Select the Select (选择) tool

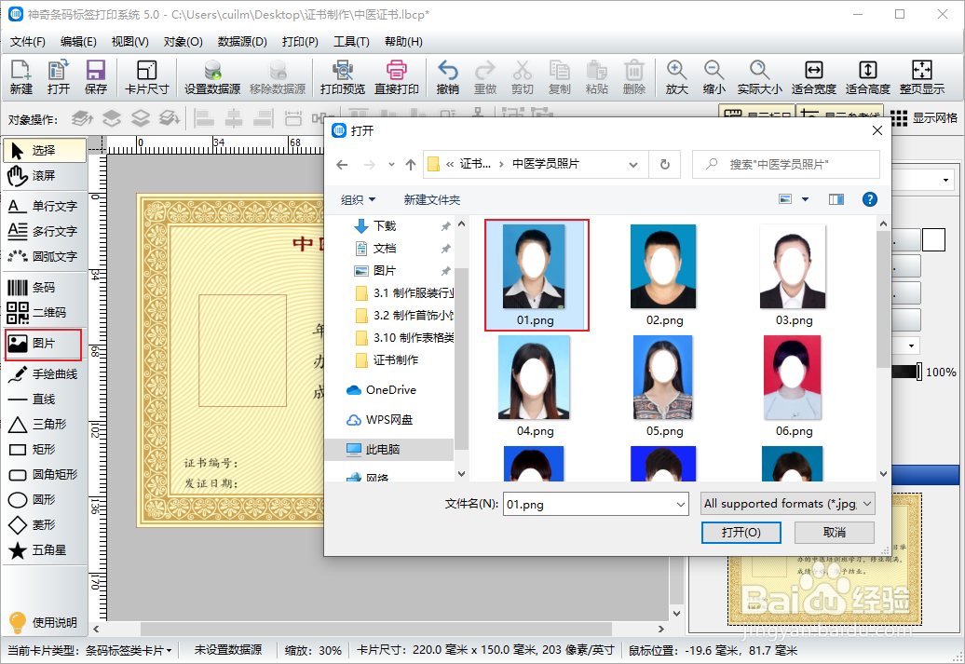tap(45, 150)
